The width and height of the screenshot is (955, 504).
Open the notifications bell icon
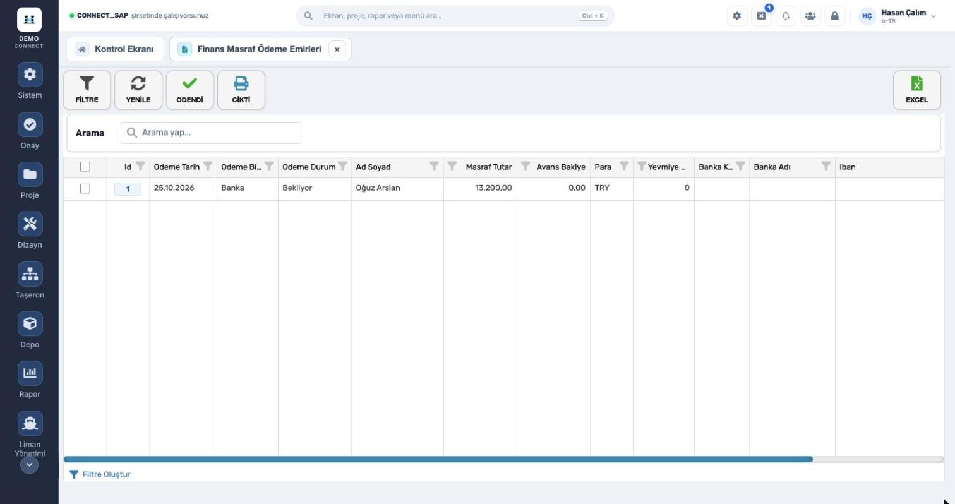(x=786, y=16)
